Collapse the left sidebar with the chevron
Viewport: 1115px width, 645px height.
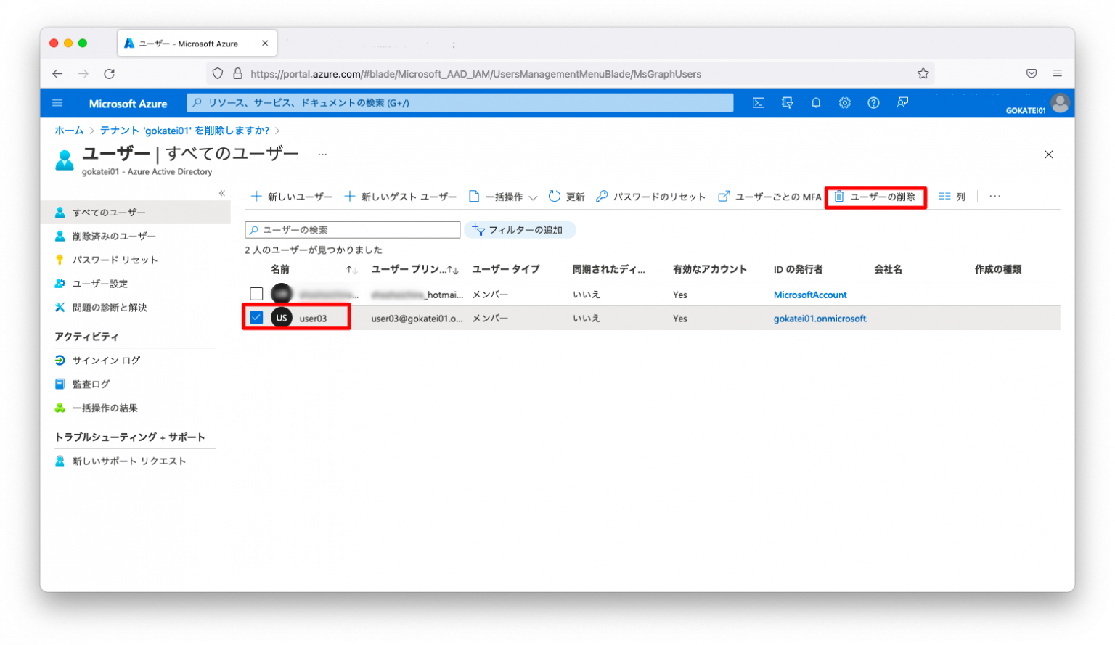click(222, 193)
